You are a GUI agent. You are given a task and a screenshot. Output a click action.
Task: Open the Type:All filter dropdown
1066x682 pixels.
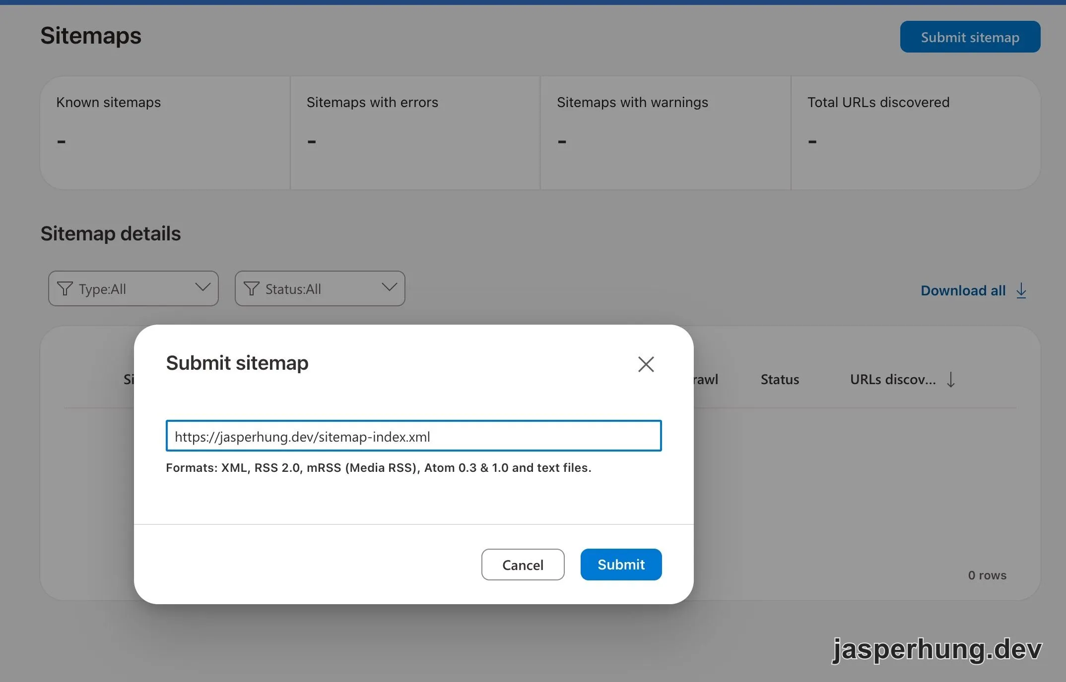click(x=133, y=288)
